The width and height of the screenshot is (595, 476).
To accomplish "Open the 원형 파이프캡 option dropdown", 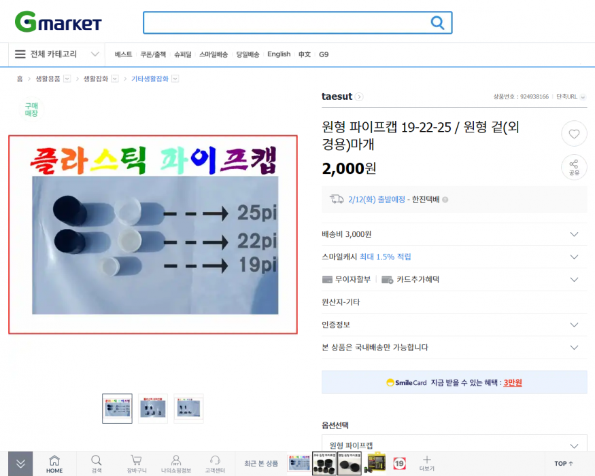I will [454, 445].
